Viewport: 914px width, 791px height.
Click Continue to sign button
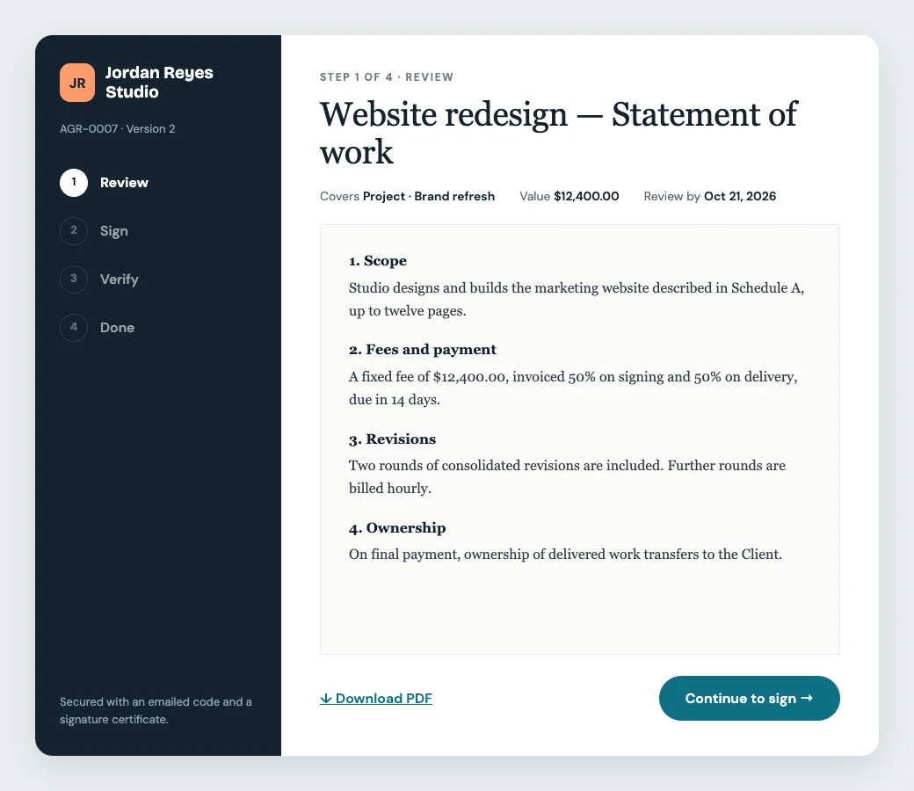[x=749, y=699]
